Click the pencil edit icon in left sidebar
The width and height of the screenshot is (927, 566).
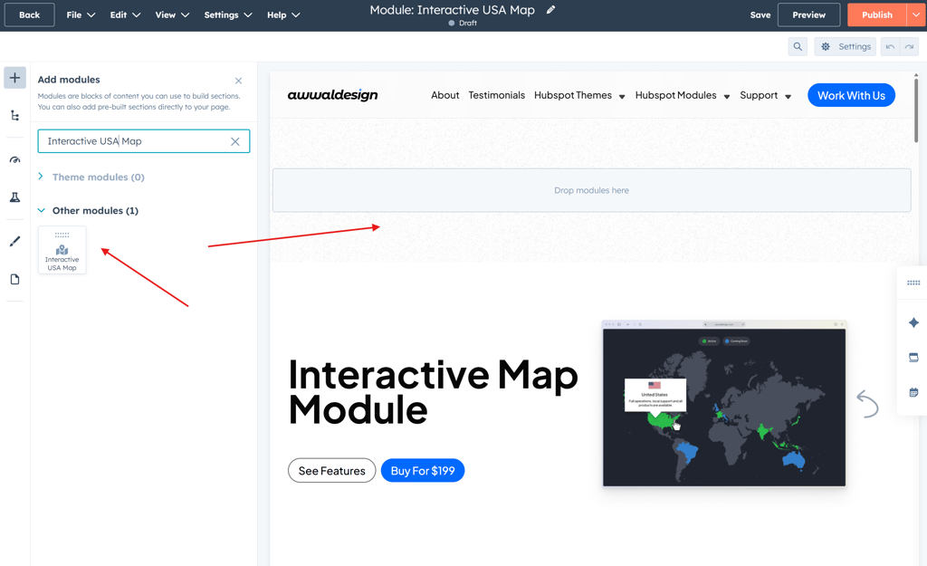14,242
